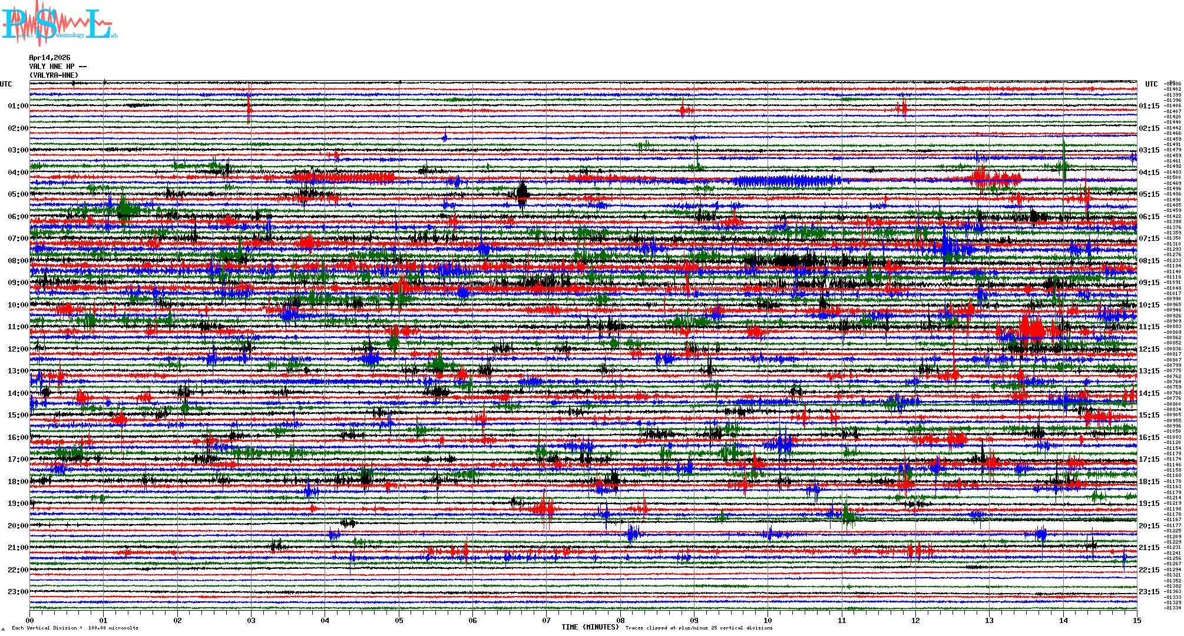Click the TIME (MINUTES) axis title
This screenshot has width=1184, height=636.
[590, 627]
